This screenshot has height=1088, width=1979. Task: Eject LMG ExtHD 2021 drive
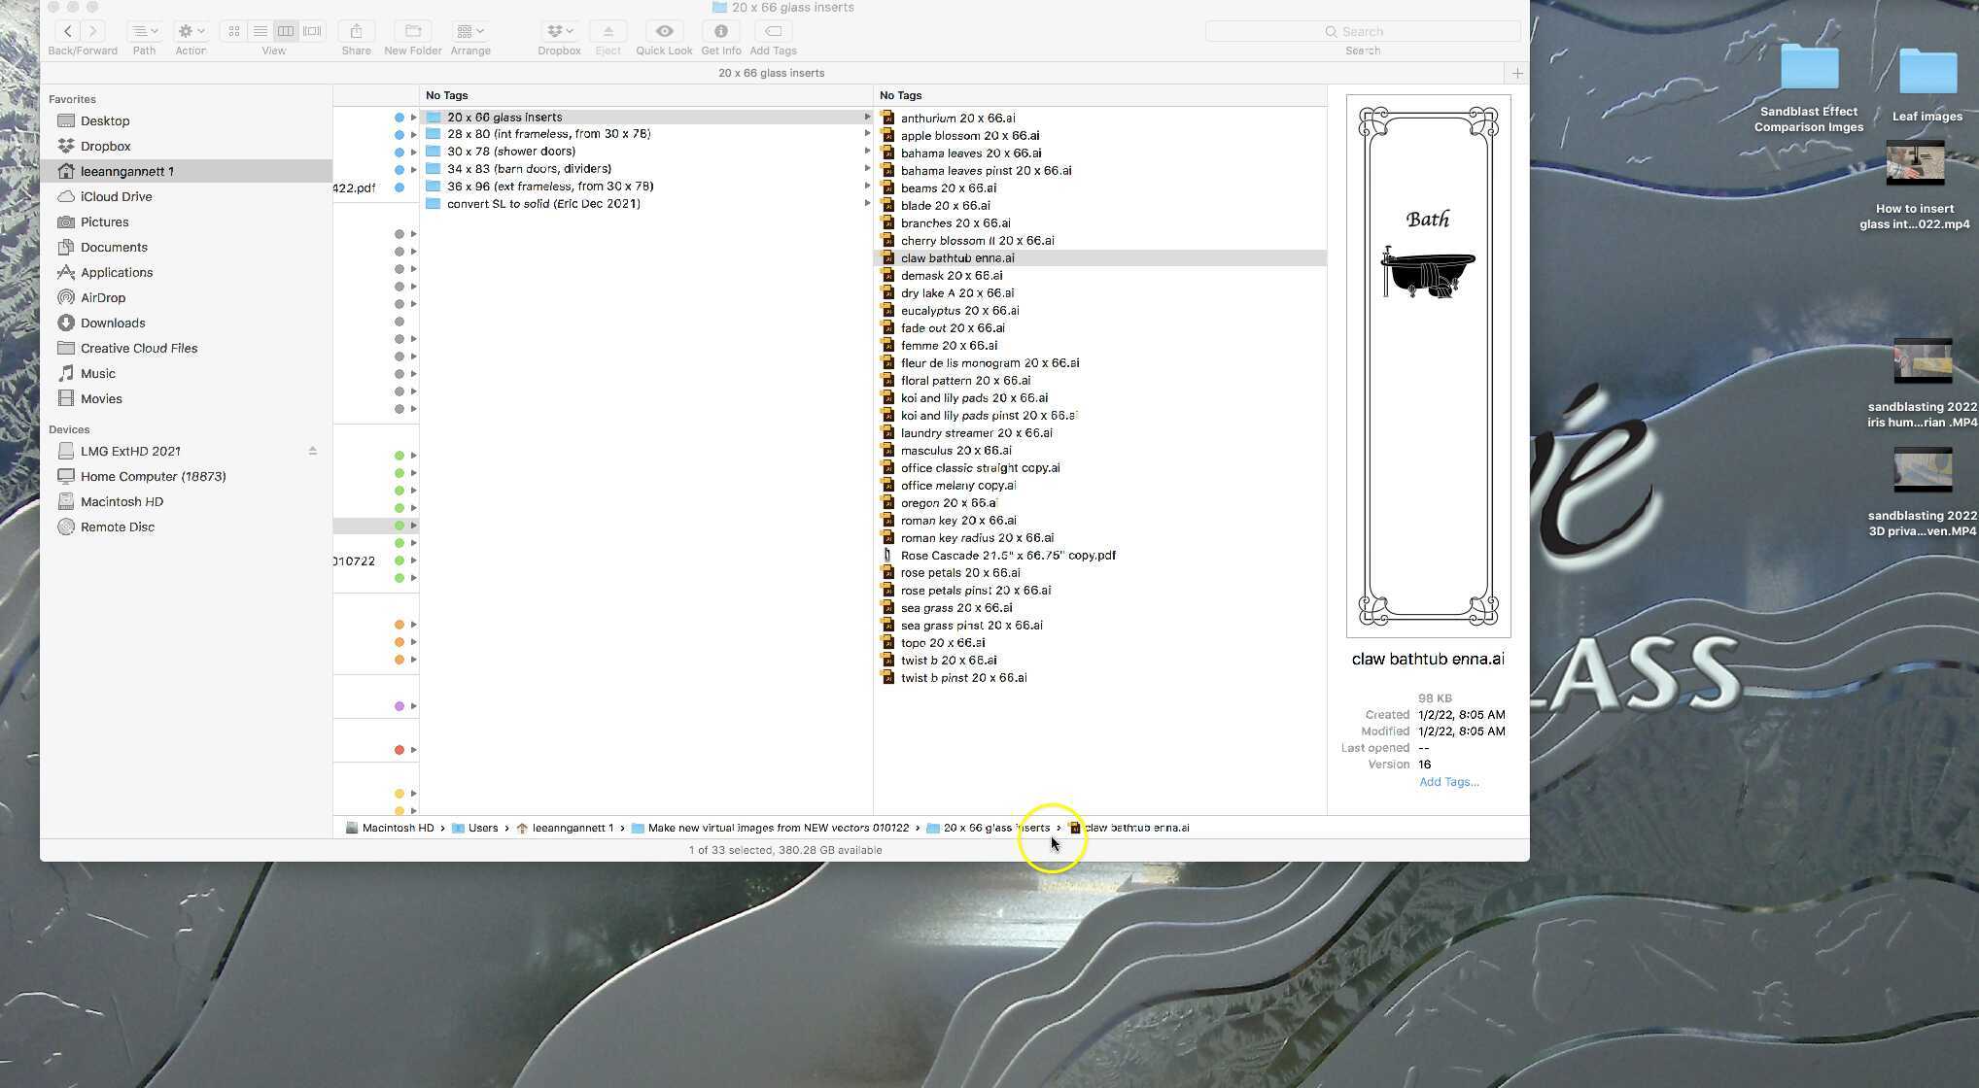313,451
